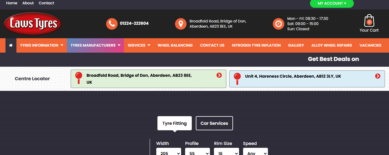This screenshot has height=155, width=389.
Task: Expand the Tyres Manufacturers menu
Action: point(95,45)
